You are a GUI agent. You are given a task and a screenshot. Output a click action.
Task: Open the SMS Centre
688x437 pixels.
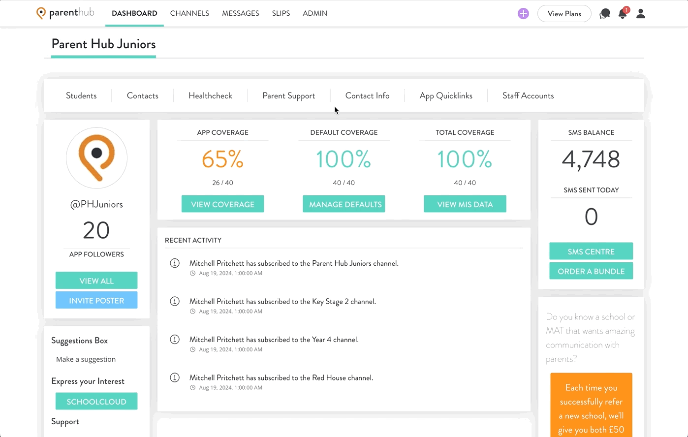pos(591,251)
